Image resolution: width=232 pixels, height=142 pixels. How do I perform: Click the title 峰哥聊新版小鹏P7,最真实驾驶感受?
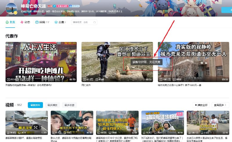point(24,138)
